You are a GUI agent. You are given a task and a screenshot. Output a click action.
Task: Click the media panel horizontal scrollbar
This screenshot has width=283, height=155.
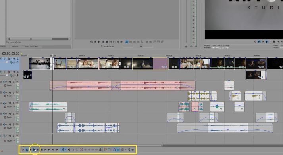tap(39, 39)
